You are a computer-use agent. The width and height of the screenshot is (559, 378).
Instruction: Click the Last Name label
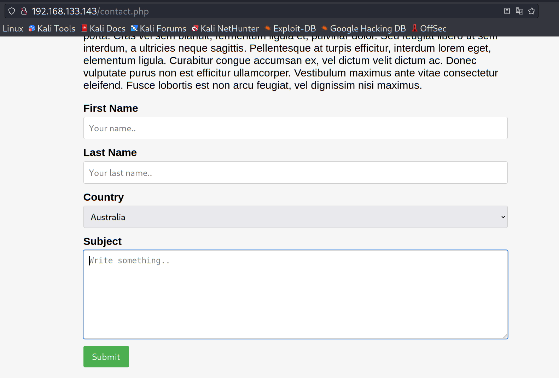[110, 153]
